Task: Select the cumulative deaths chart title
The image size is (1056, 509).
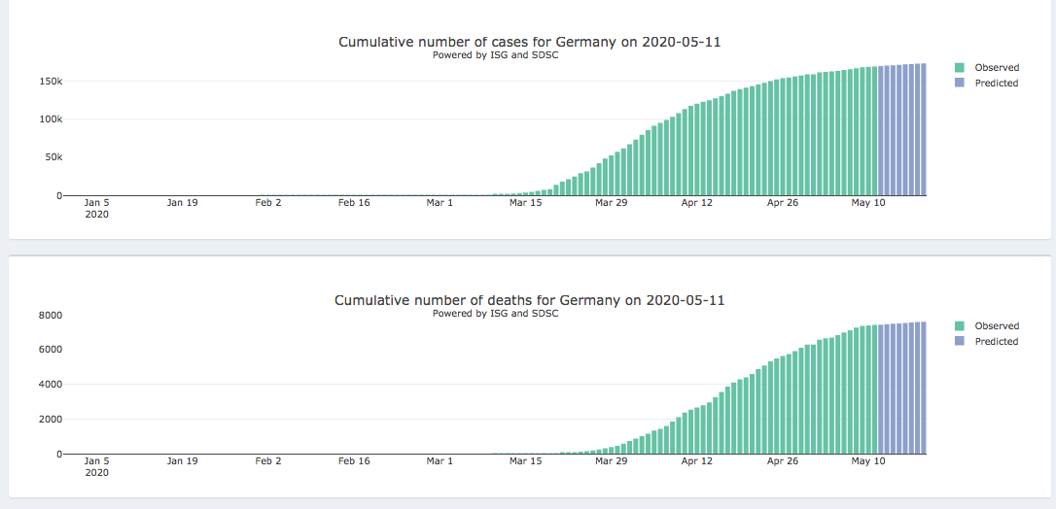Action: point(529,300)
